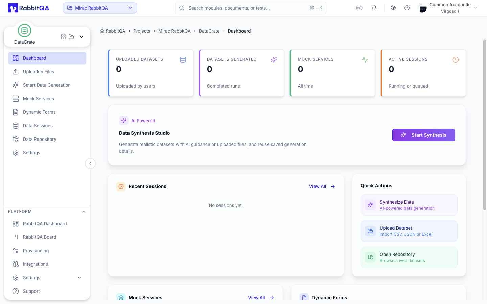The height and width of the screenshot is (304, 487).
Task: Open Data Repository in the sidebar
Action: click(47, 139)
